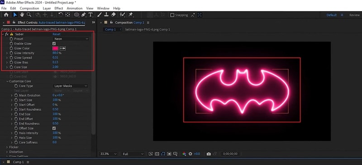Show hidden panel tabs with double chevron
This screenshot has width=362, height=165.
(93, 23)
